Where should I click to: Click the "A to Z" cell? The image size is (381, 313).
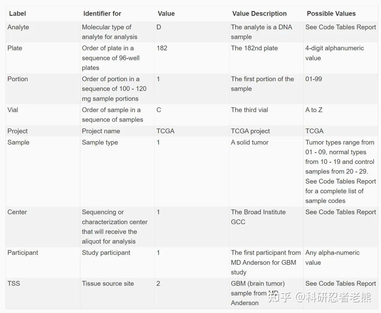(314, 110)
